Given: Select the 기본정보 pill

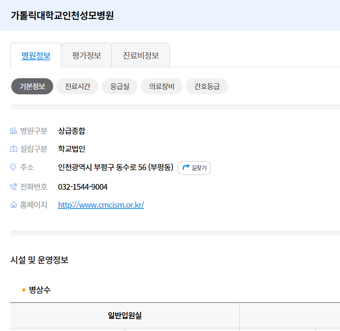Looking at the screenshot, I should pyautogui.click(x=32, y=86).
